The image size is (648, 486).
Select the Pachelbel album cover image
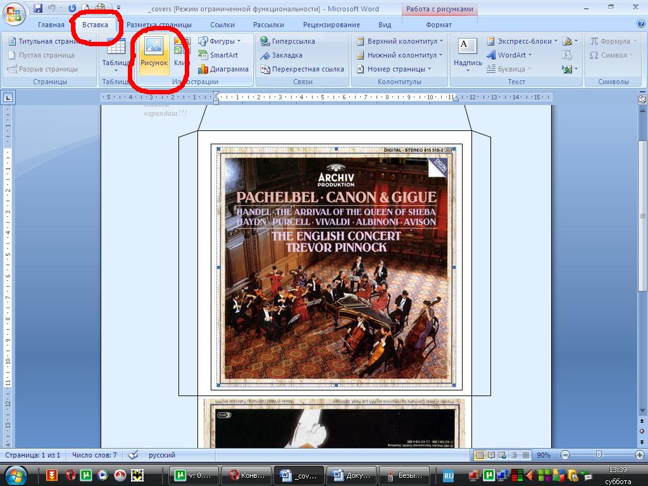click(x=336, y=267)
